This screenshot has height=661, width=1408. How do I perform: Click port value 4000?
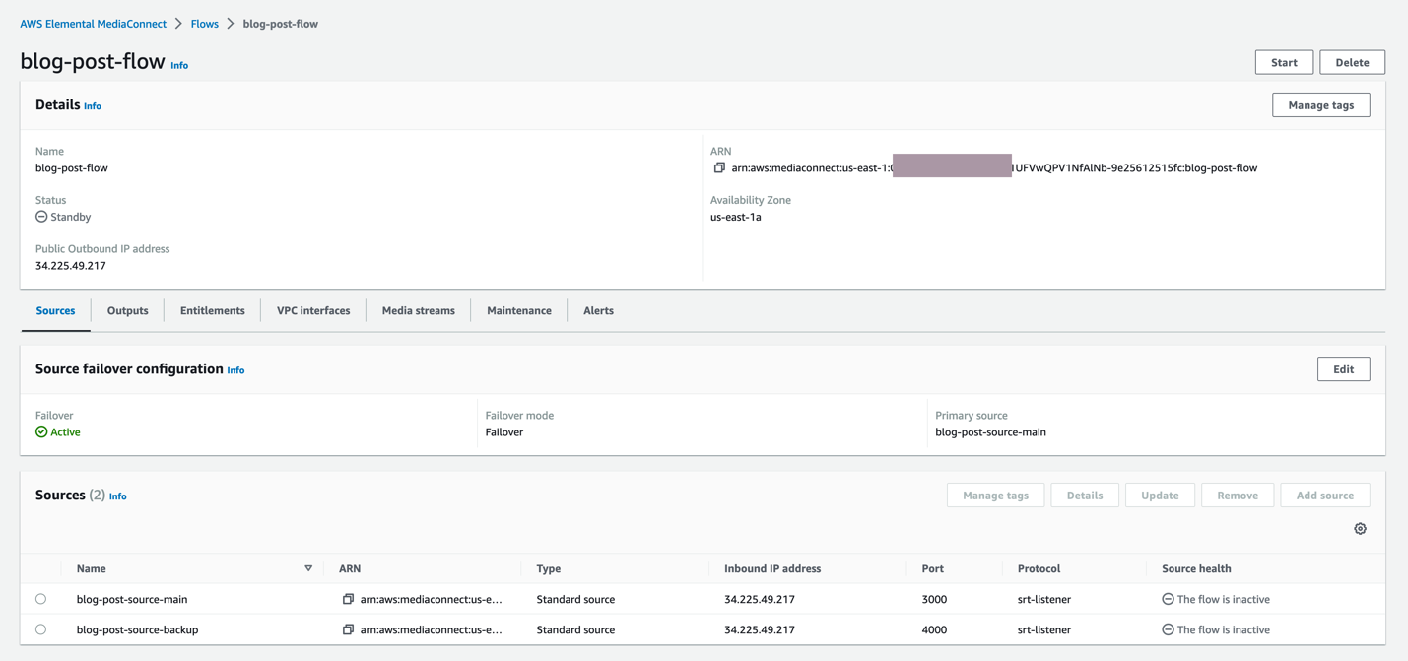click(934, 629)
